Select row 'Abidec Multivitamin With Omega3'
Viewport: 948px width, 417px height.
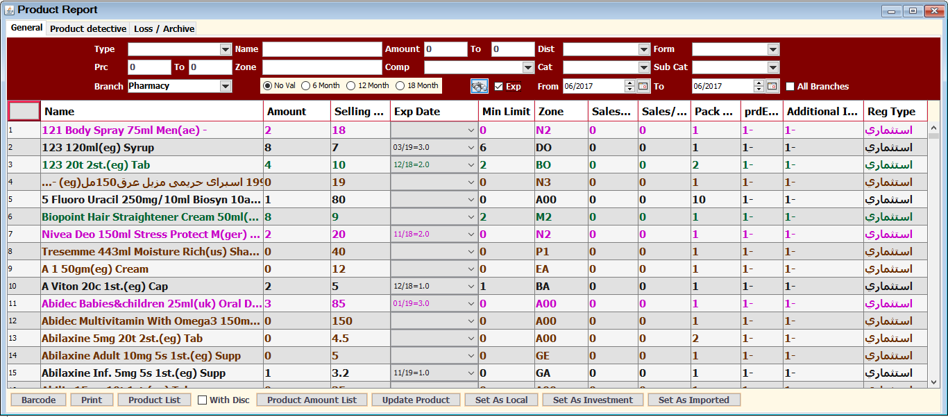click(467, 321)
